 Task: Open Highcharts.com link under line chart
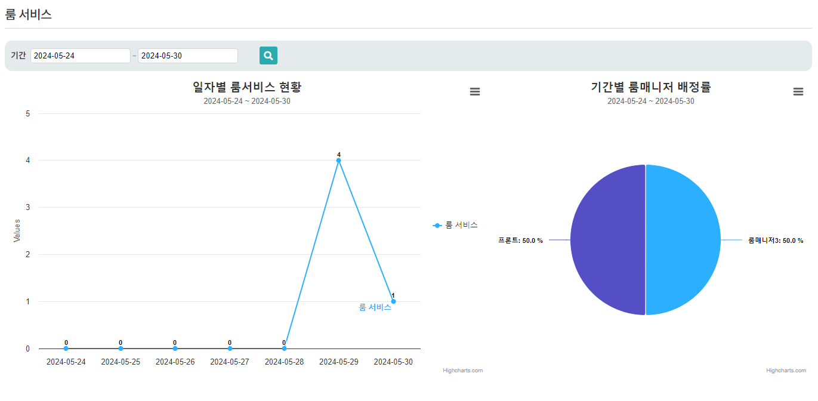click(462, 371)
